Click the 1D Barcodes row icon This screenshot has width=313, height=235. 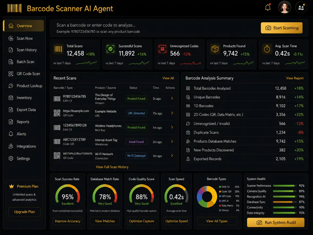(188, 106)
